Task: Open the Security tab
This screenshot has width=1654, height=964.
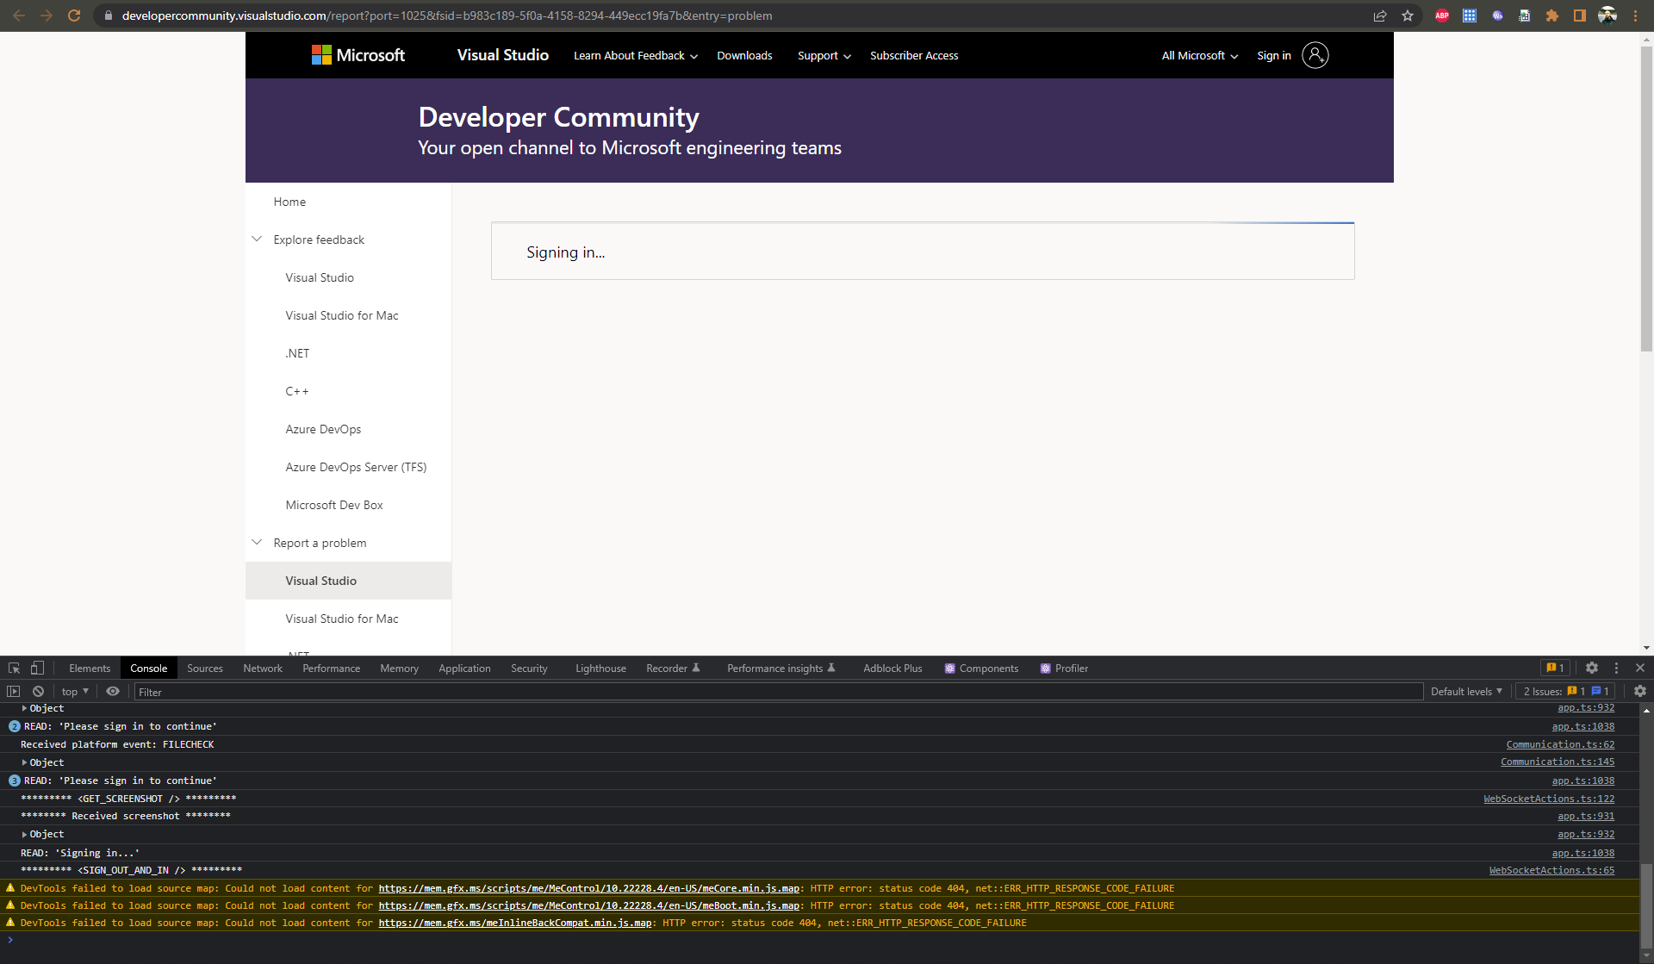Action: point(529,668)
